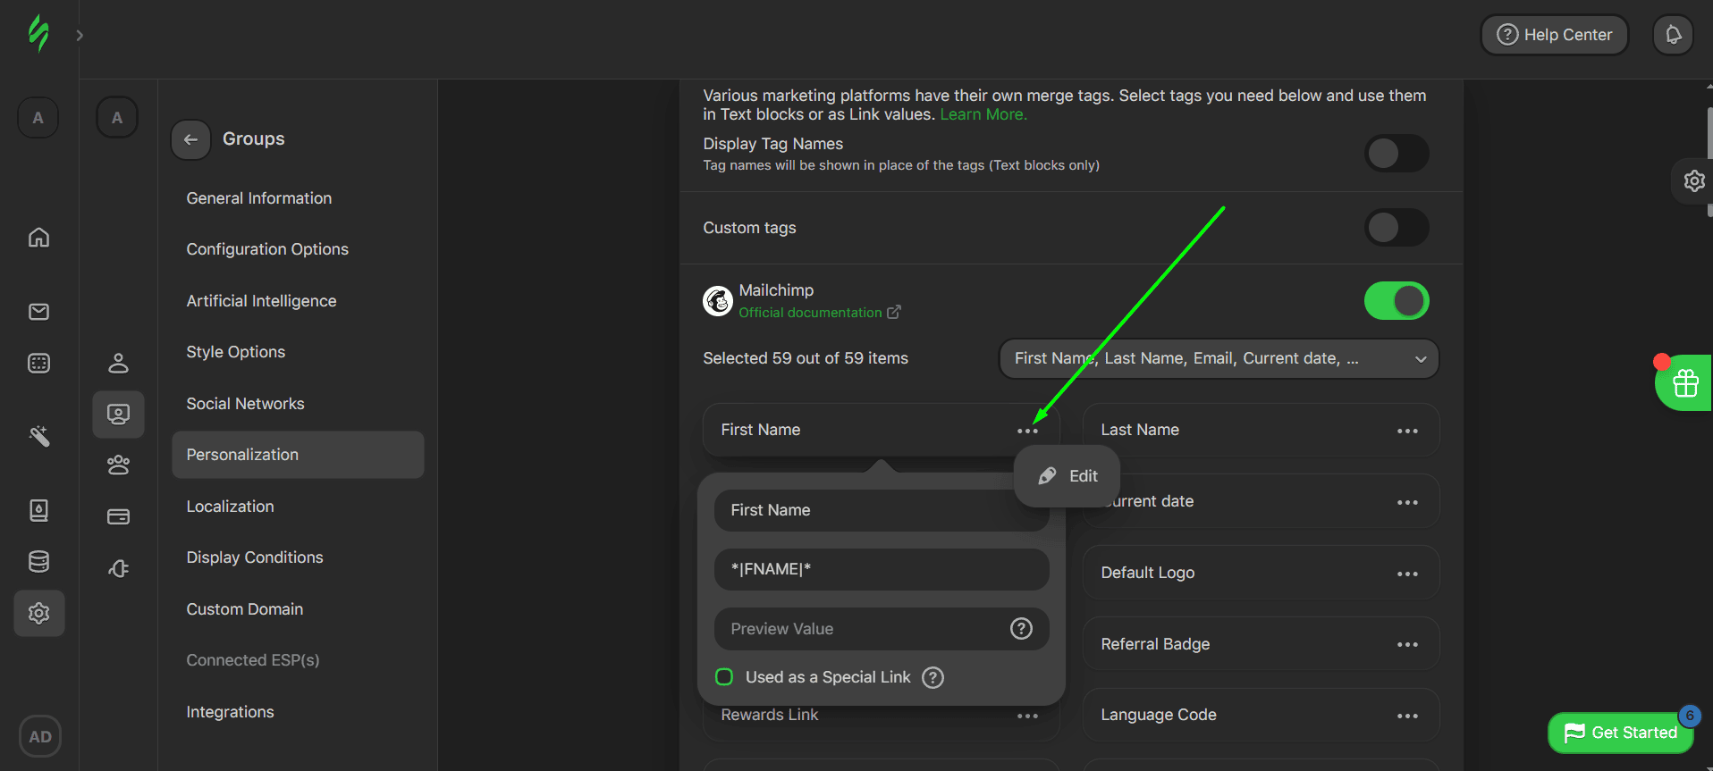Open the Rewards Link three-dots menu
Screen dimensions: 1713x771
tap(1027, 716)
